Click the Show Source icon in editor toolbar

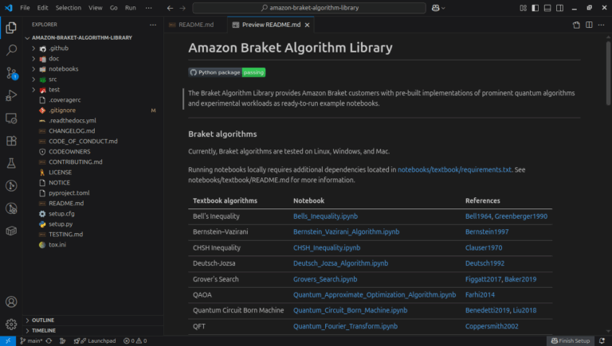point(576,25)
